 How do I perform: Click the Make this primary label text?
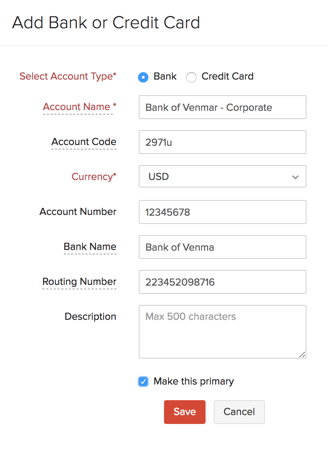coord(194,382)
